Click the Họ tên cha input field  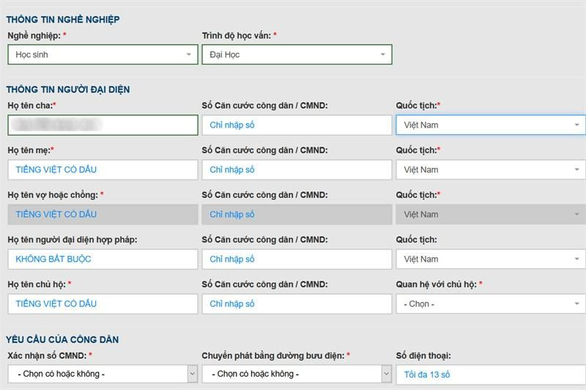[103, 125]
